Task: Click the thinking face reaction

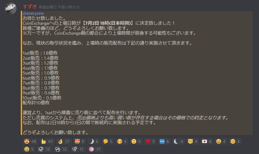Action: 108,141
